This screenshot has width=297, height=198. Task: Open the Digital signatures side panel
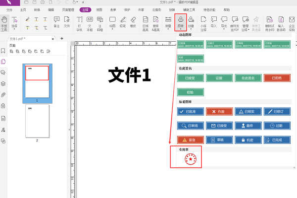(x=3, y=130)
